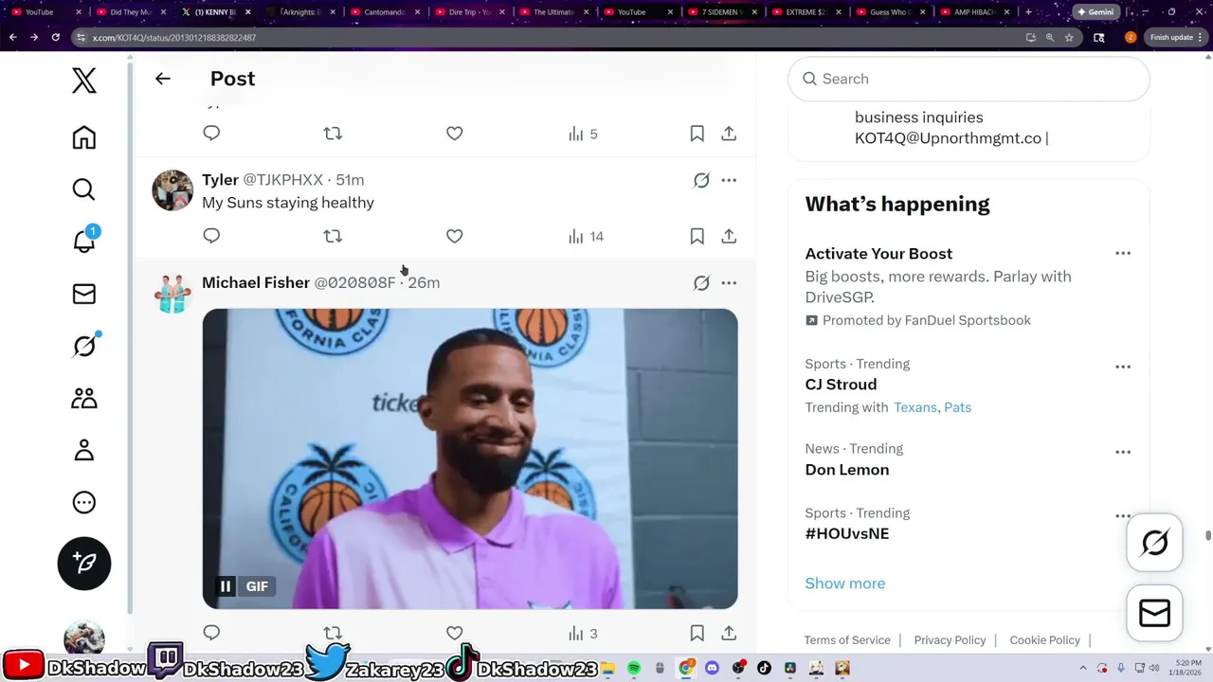
Task: Like Michael Fisher's post
Action: point(455,633)
